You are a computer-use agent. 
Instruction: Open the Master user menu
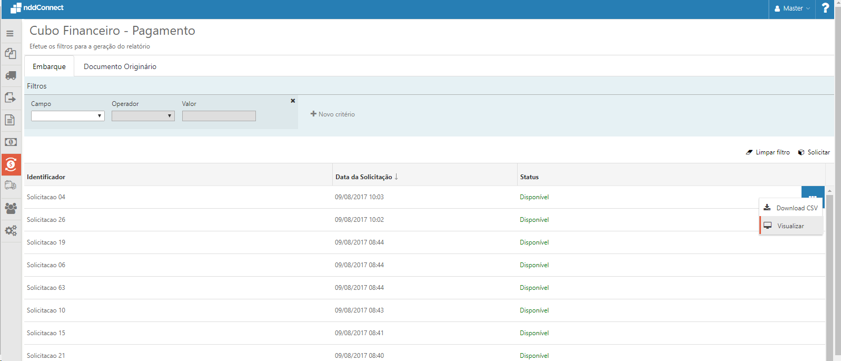(x=792, y=8)
